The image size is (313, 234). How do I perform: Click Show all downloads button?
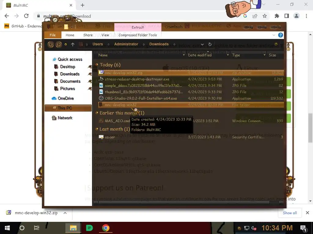click(x=290, y=213)
